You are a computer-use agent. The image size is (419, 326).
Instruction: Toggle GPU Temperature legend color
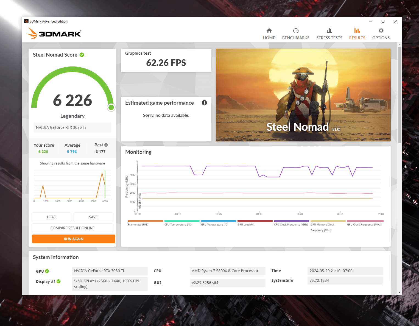click(x=219, y=221)
